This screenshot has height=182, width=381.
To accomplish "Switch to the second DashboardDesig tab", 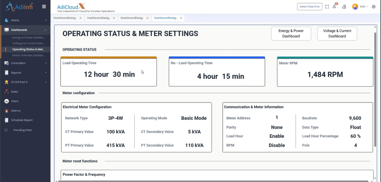I will click(x=99, y=18).
